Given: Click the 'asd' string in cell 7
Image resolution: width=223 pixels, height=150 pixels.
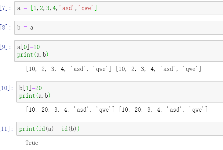Looking at the screenshot, I should tap(66, 8).
